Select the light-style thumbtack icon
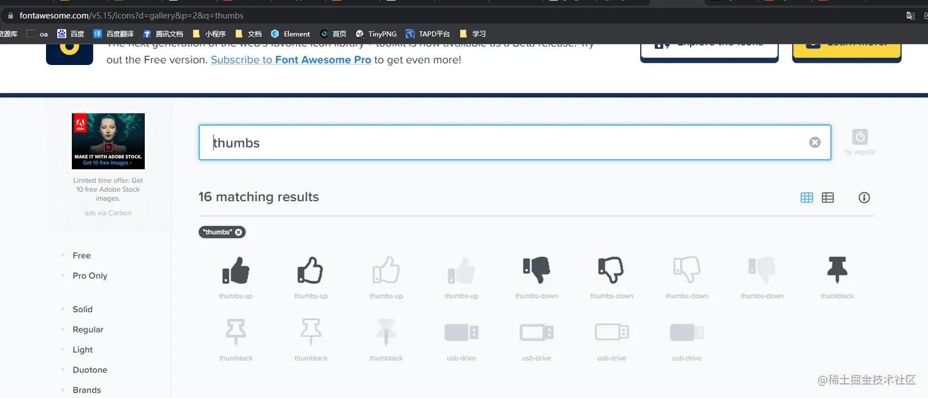 (311, 332)
